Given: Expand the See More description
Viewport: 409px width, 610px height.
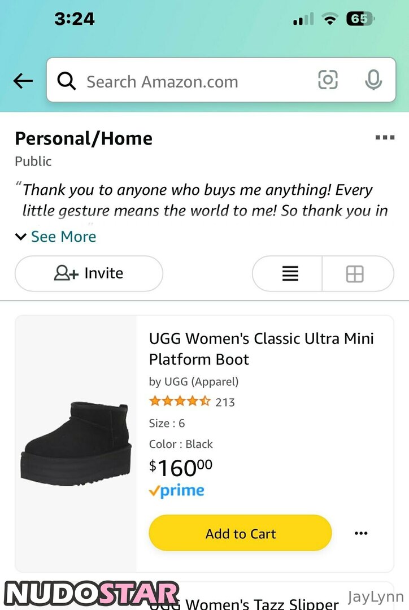Looking at the screenshot, I should (63, 237).
